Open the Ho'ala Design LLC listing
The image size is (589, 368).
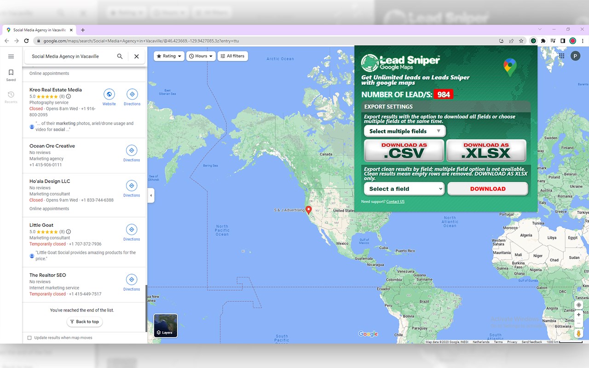tap(50, 181)
